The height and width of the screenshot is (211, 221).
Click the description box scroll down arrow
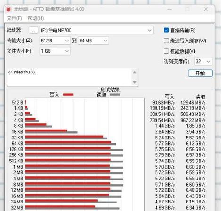coord(135,82)
